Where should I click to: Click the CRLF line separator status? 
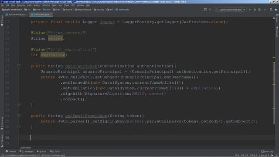(244, 155)
